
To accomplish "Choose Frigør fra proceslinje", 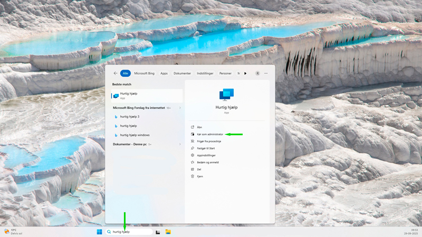I will tap(209, 141).
